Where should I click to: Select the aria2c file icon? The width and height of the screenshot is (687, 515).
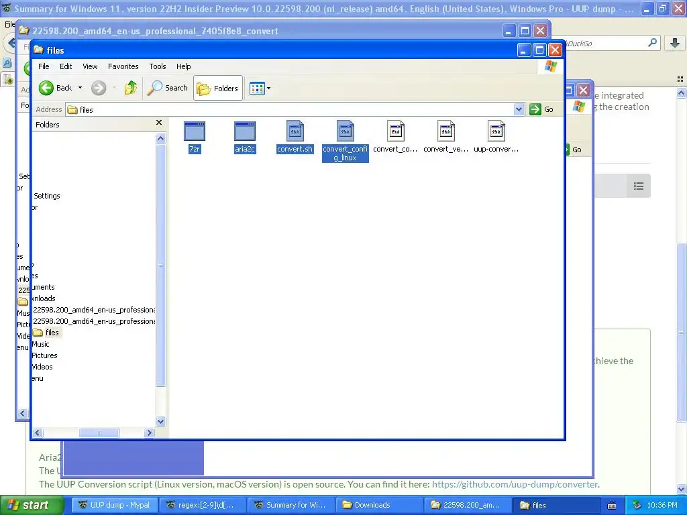coord(245,131)
